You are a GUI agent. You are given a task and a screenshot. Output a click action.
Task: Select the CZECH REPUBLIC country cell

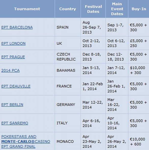click(x=68, y=57)
